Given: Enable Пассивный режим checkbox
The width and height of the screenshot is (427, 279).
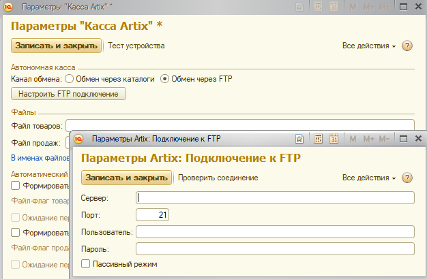Looking at the screenshot, I should tap(85, 264).
